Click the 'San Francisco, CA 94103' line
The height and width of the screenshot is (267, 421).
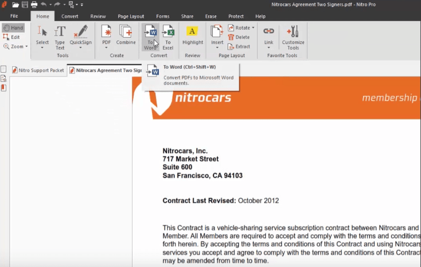tap(202, 176)
